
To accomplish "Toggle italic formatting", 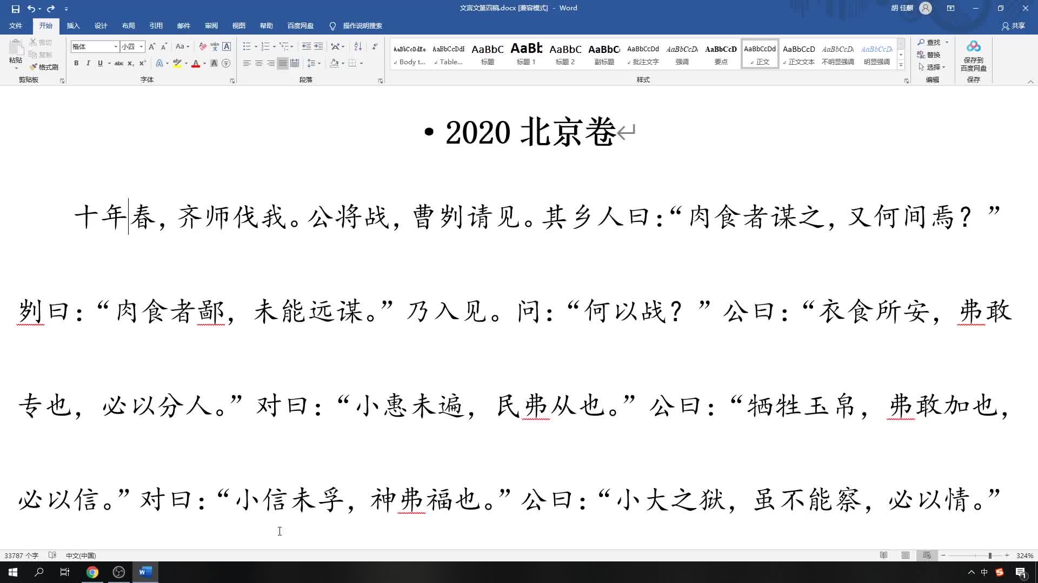I will (x=88, y=63).
